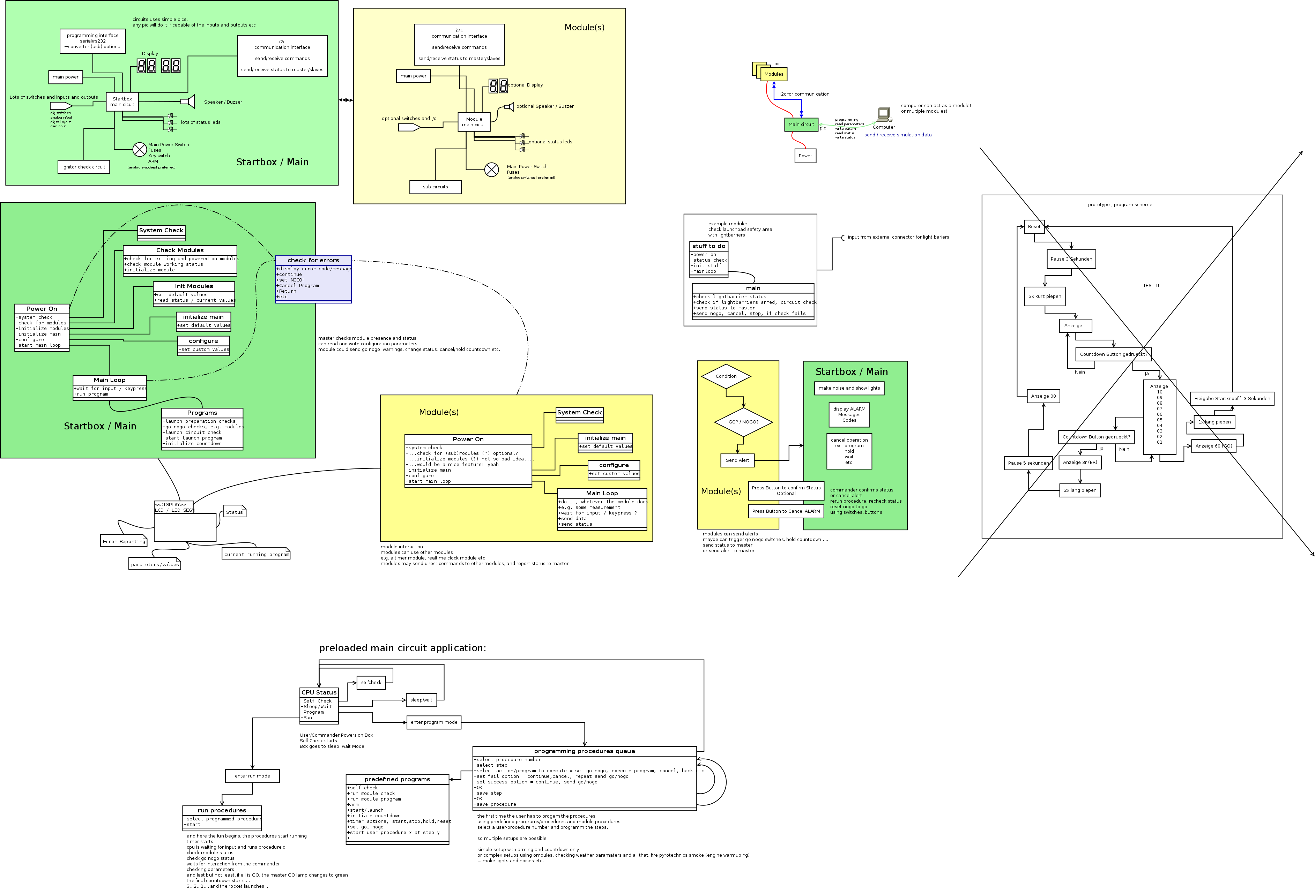Click the crossed-circle power switch symbol in Module(s)
The image size is (1315, 894).
coord(492,170)
